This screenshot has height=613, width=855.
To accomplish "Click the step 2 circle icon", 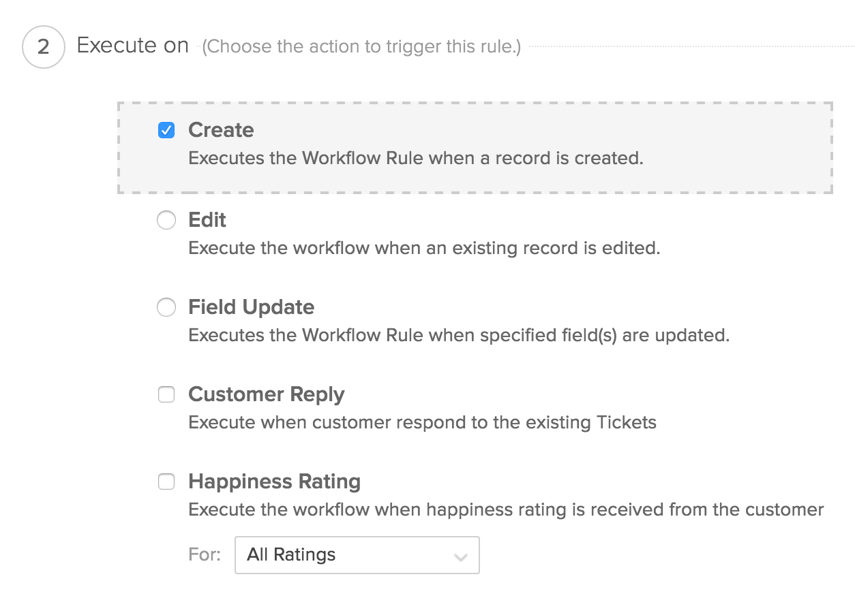I will [44, 47].
